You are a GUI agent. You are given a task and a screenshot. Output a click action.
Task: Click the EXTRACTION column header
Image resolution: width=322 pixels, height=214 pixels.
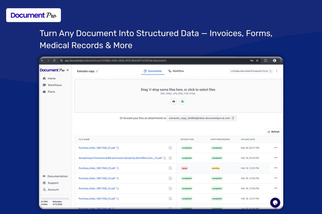coord(187,140)
